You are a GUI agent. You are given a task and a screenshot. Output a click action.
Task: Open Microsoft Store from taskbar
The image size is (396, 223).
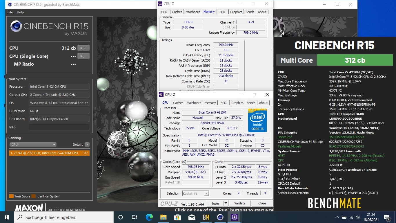[177, 217]
